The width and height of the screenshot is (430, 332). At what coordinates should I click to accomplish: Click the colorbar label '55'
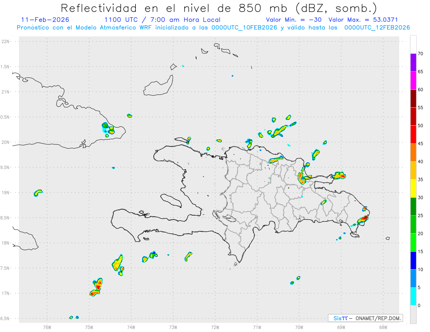[421, 107]
